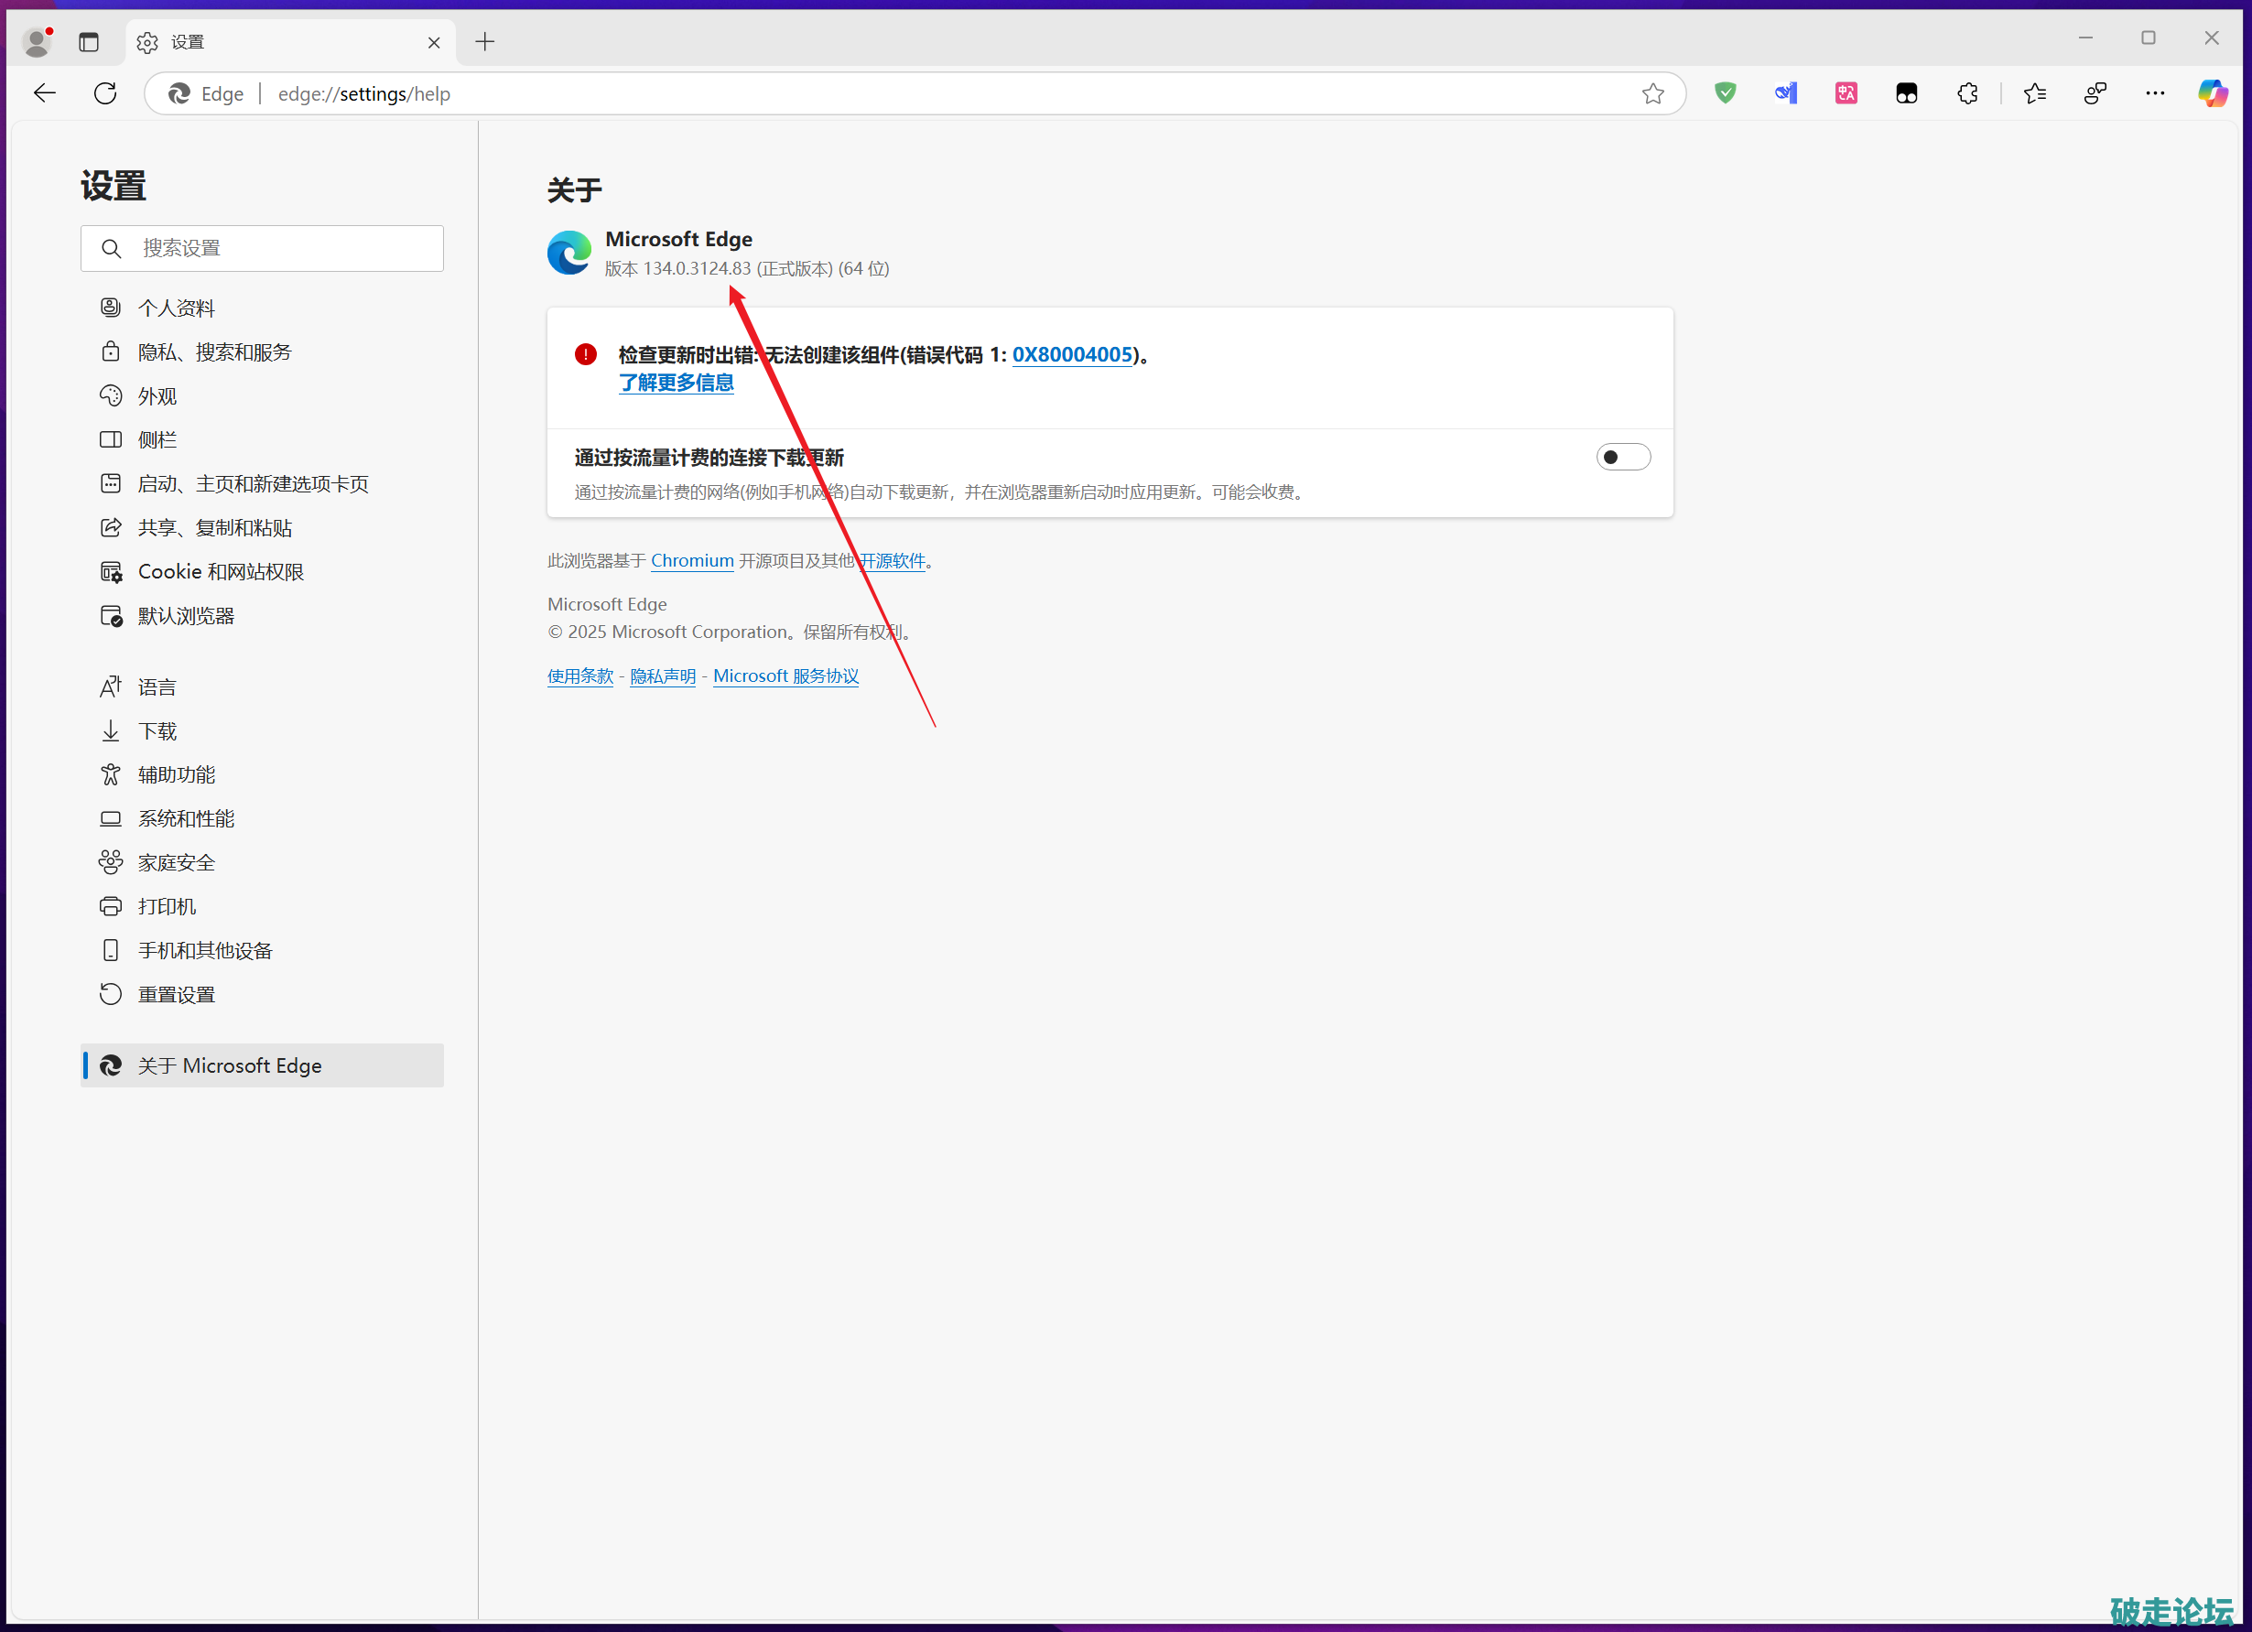Click the Favorites star-list icon
This screenshot has width=2252, height=1632.
click(2034, 93)
